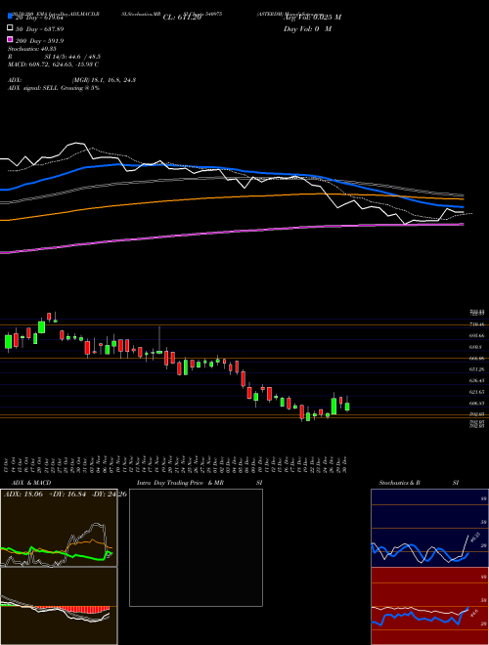The height and width of the screenshot is (645, 489).
Task: Click the red RSI chart panel
Action: (x=429, y=606)
